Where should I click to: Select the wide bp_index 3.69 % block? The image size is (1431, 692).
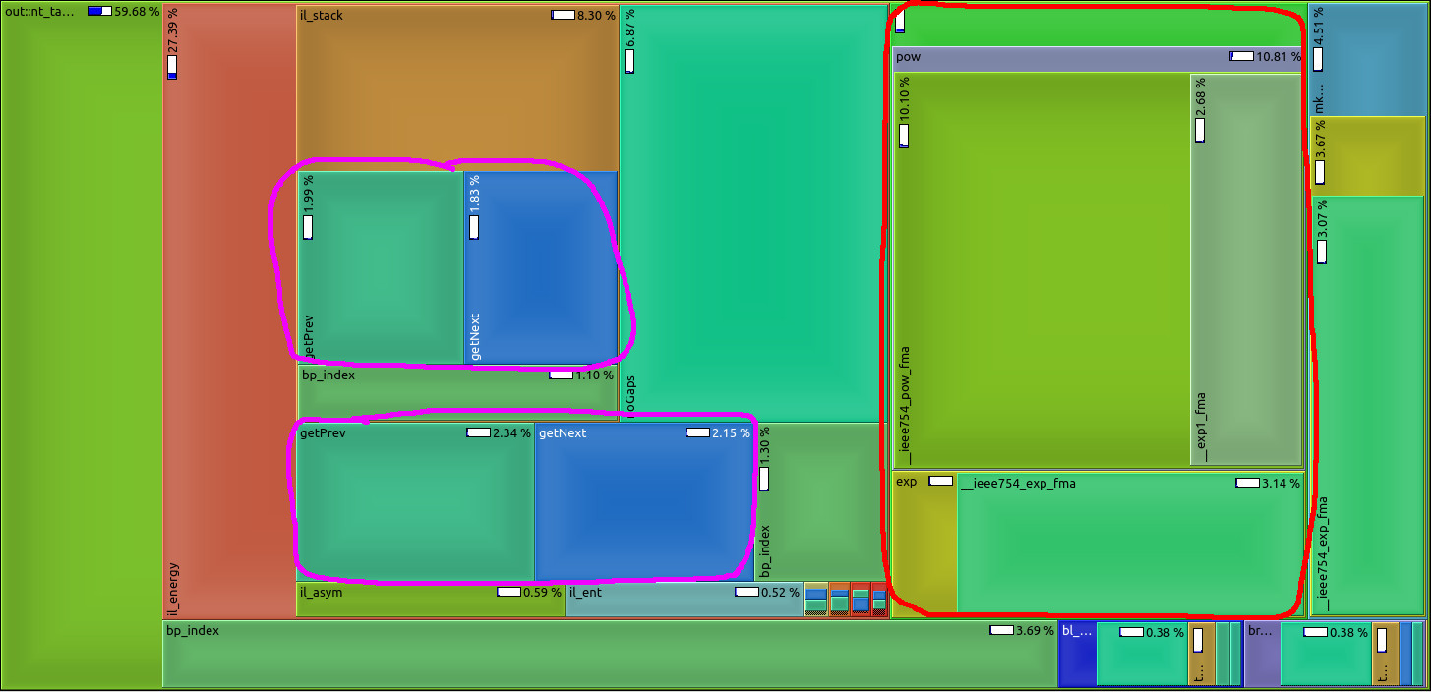610,654
